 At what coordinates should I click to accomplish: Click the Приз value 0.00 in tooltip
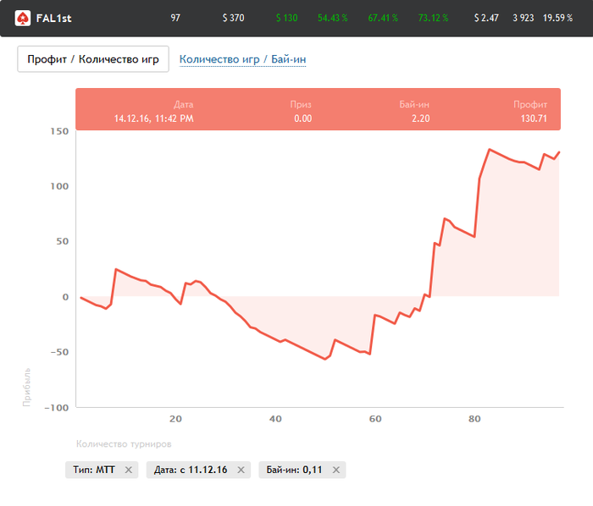[303, 118]
